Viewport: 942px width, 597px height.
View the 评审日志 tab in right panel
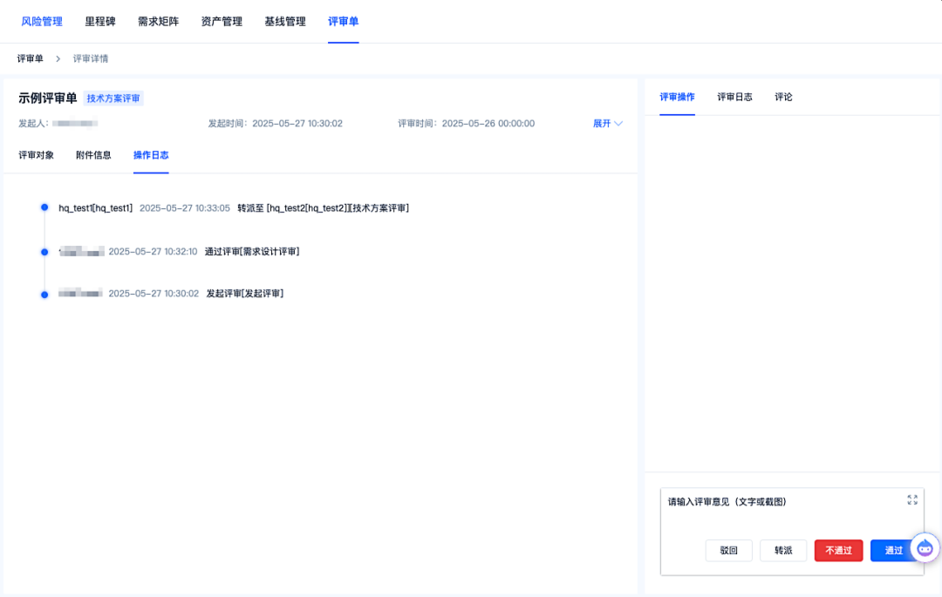(x=734, y=98)
